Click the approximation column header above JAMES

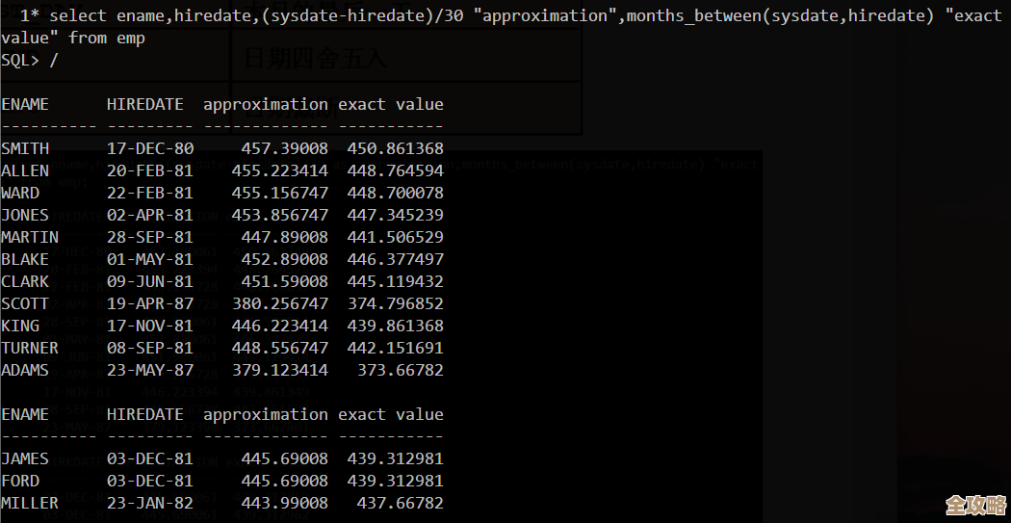coord(265,414)
